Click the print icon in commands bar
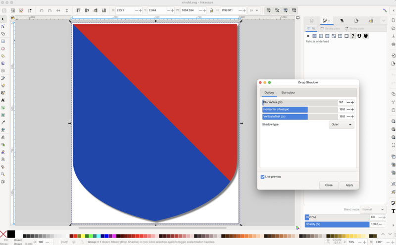396x245 pixels. point(393,44)
